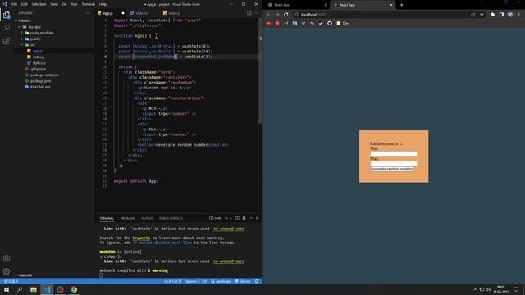This screenshot has height=295, width=525.
Task: Open the Chrome side panel icon
Action: coord(501,15)
